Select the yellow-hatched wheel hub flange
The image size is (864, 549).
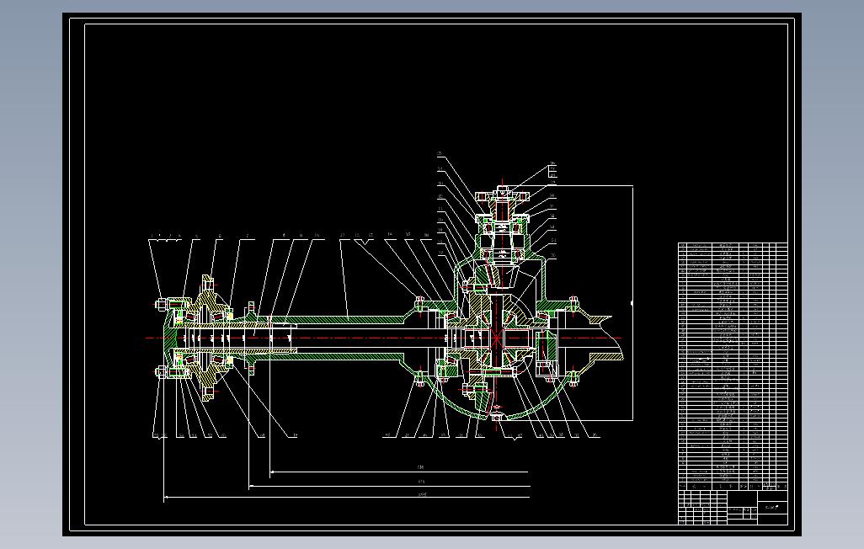click(x=207, y=338)
